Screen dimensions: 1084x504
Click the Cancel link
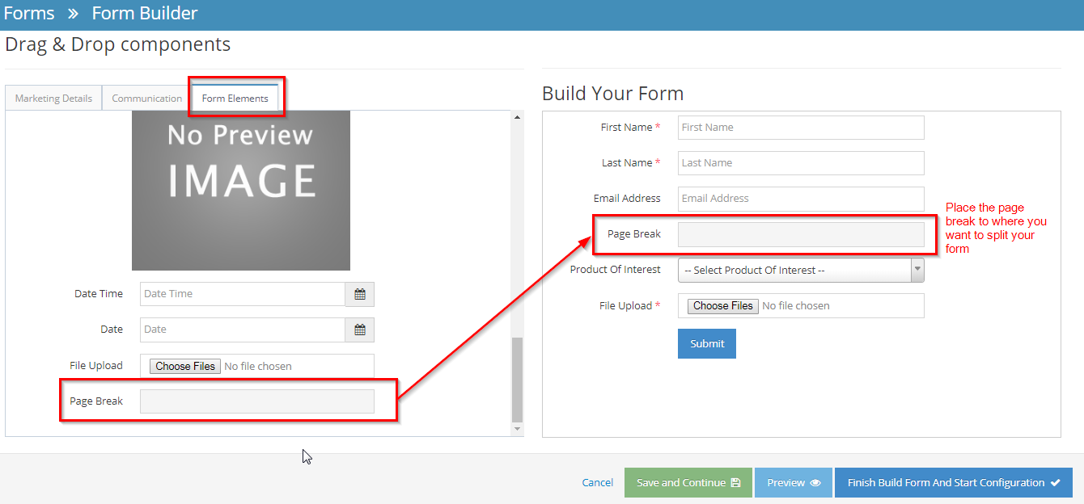click(597, 482)
